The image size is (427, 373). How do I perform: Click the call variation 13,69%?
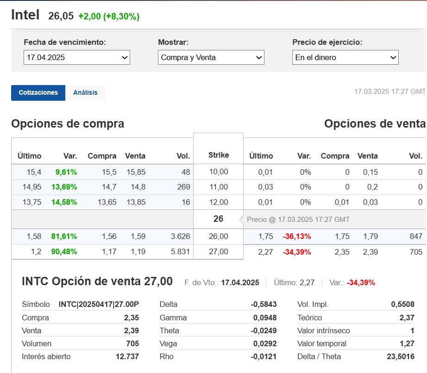click(64, 187)
